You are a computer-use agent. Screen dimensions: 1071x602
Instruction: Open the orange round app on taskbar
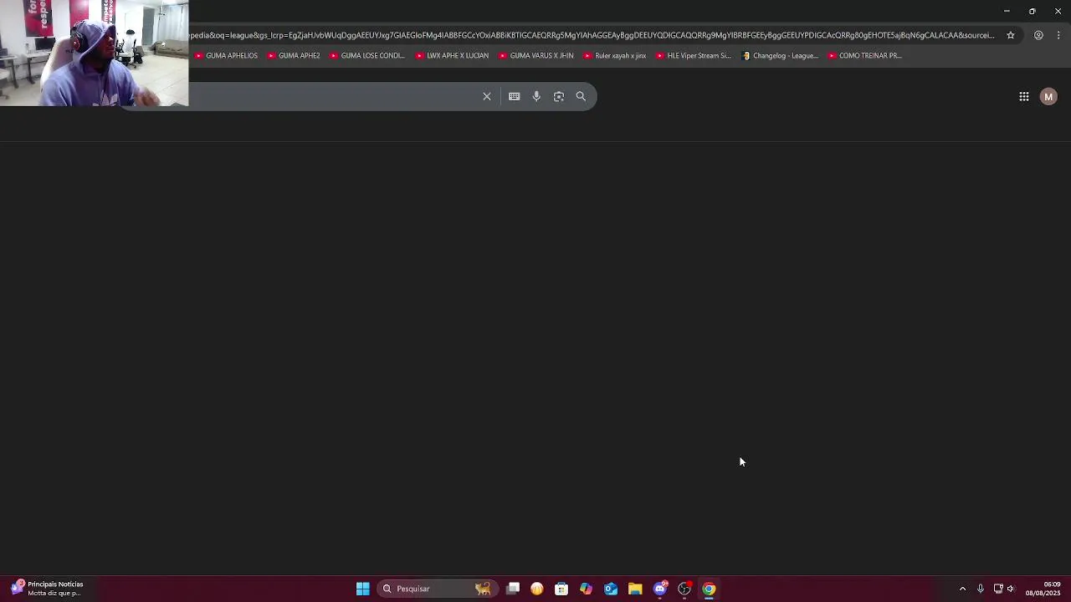537,589
